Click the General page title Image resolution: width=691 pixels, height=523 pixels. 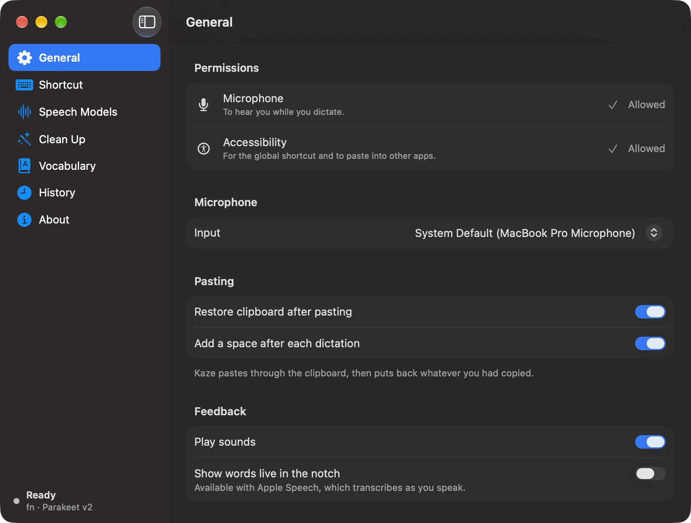tap(209, 22)
